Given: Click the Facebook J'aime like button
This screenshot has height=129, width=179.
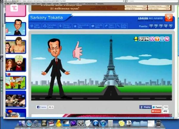Looking at the screenshot, I should [x=42, y=107].
